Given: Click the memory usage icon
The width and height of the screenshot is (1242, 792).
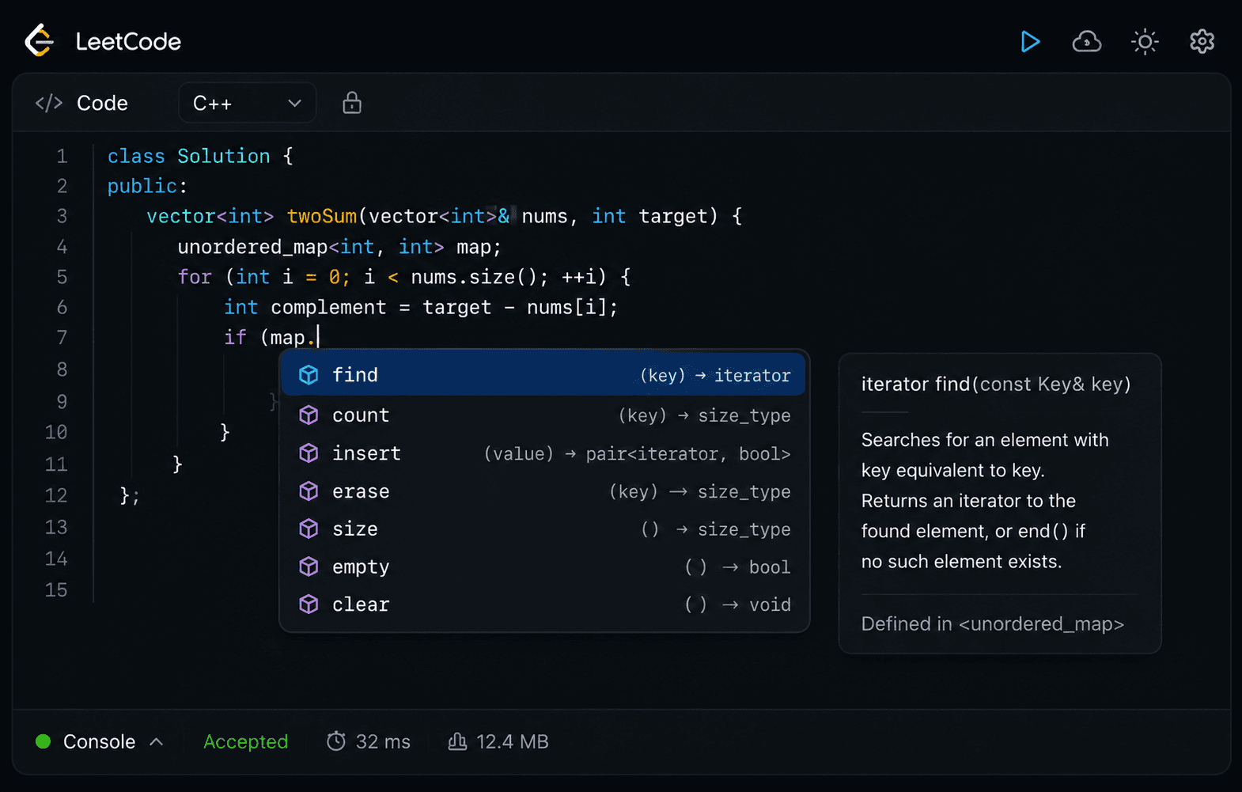Looking at the screenshot, I should point(457,741).
